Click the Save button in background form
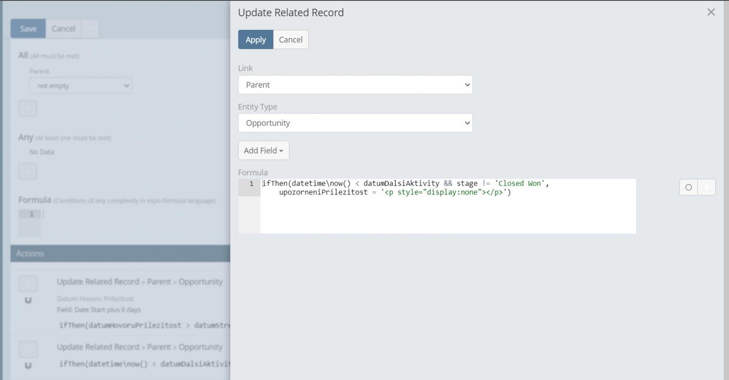The width and height of the screenshot is (729, 380). 28,29
